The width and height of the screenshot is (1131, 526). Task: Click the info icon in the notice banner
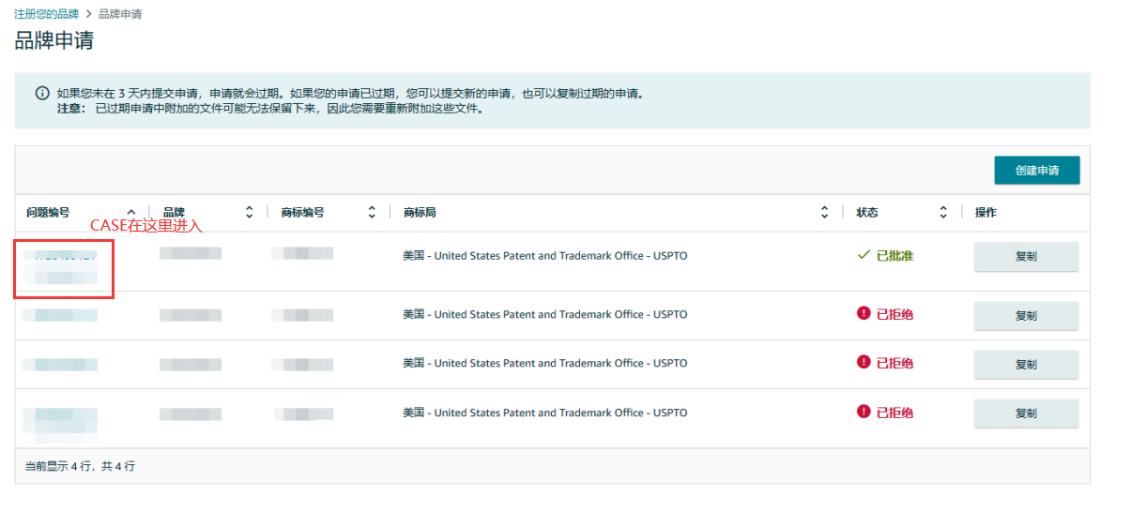point(42,94)
